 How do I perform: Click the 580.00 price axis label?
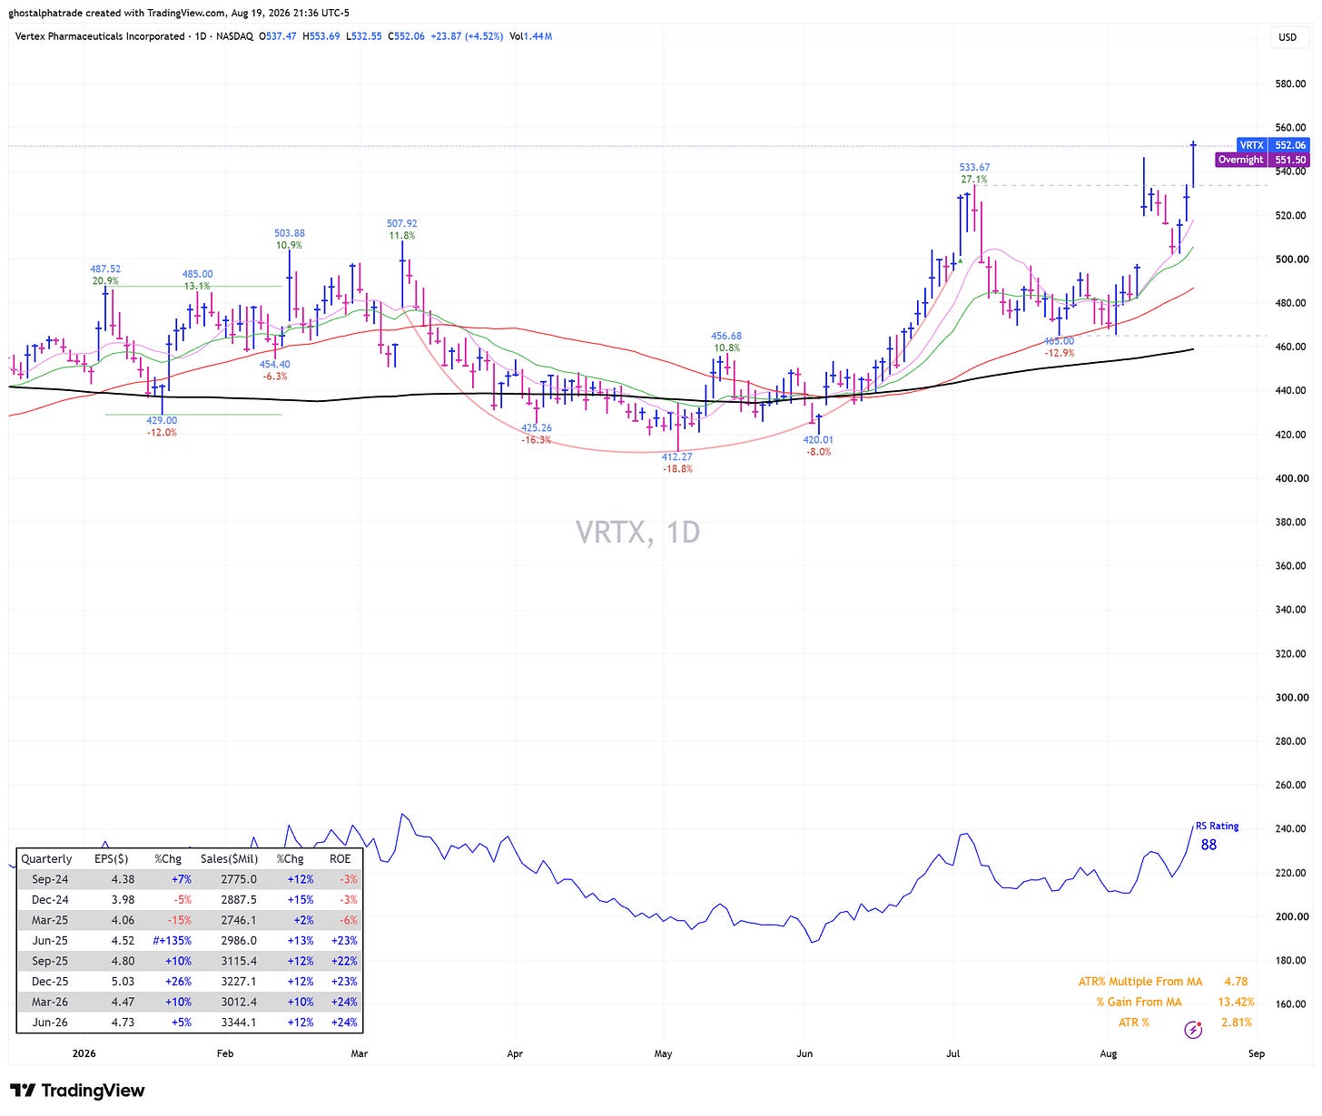click(x=1290, y=83)
